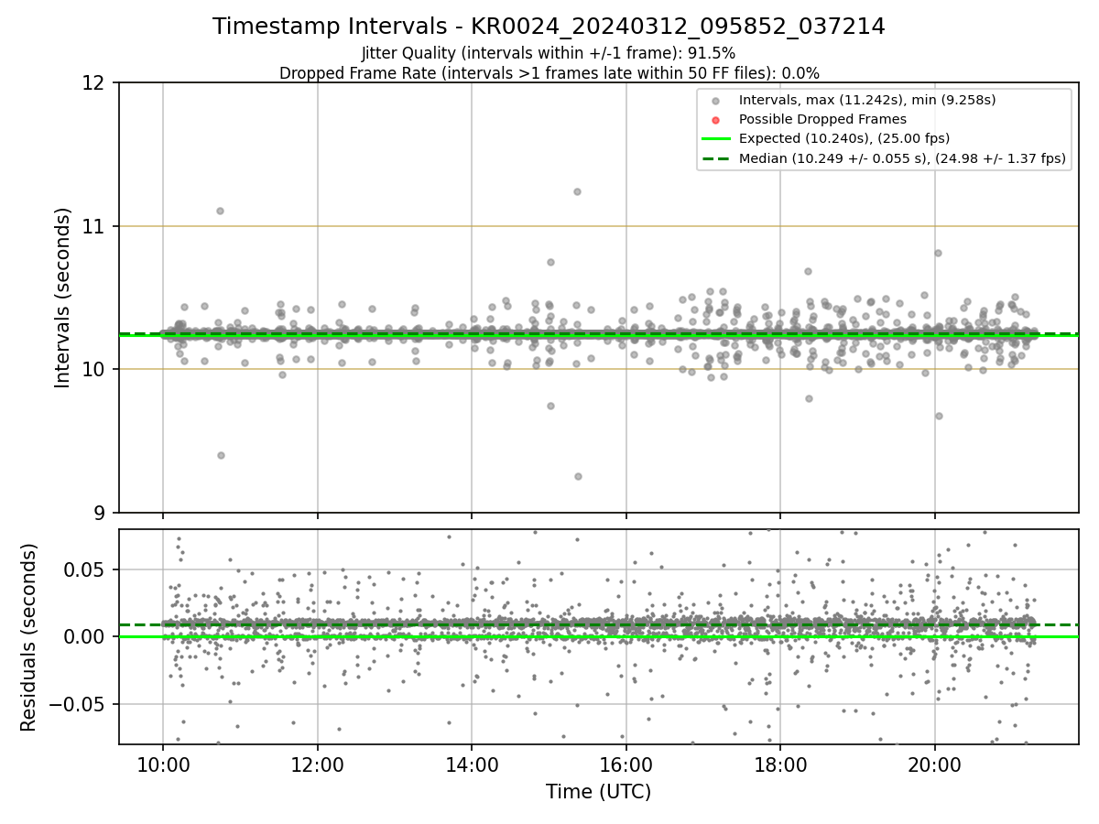Click the minimum interval outlier point near 9.26 seconds
Viewport: 1099px width, 824px height.
[x=578, y=476]
